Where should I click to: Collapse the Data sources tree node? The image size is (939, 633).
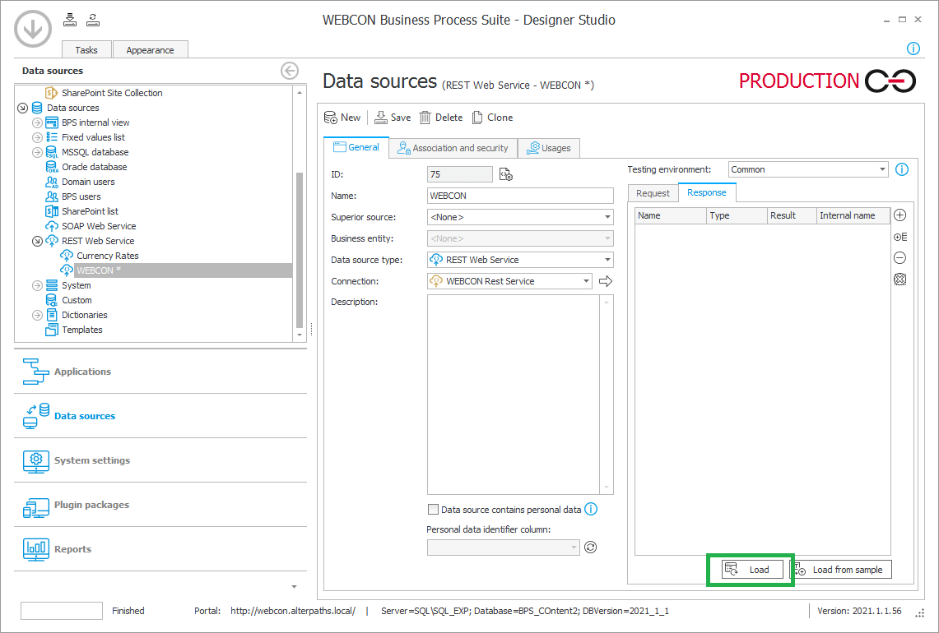pyautogui.click(x=22, y=109)
